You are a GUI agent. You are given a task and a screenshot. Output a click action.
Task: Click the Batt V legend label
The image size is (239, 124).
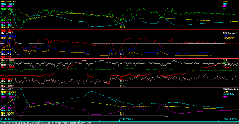pos(226,65)
